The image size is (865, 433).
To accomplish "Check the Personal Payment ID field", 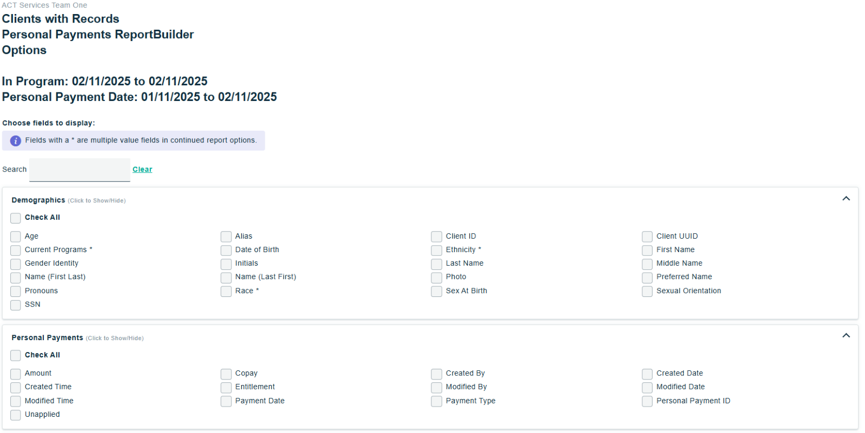I will pyautogui.click(x=647, y=401).
